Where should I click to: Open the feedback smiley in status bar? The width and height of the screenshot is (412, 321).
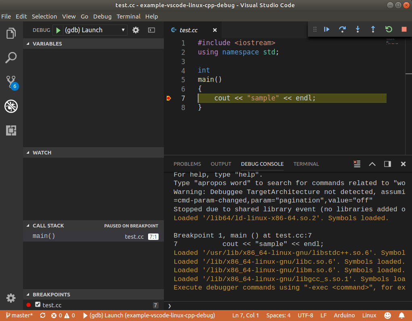pos(387,315)
